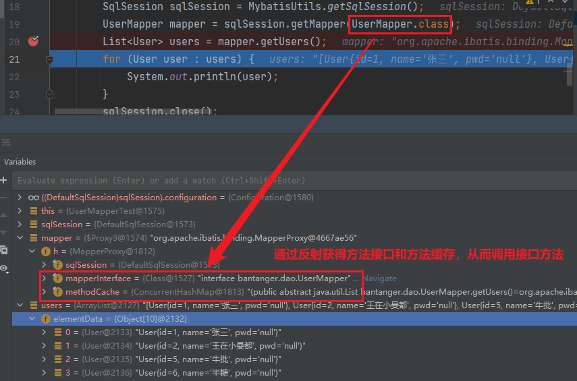Collapse the mapper variable node
Viewport: 577px width, 381px height.
[20, 238]
